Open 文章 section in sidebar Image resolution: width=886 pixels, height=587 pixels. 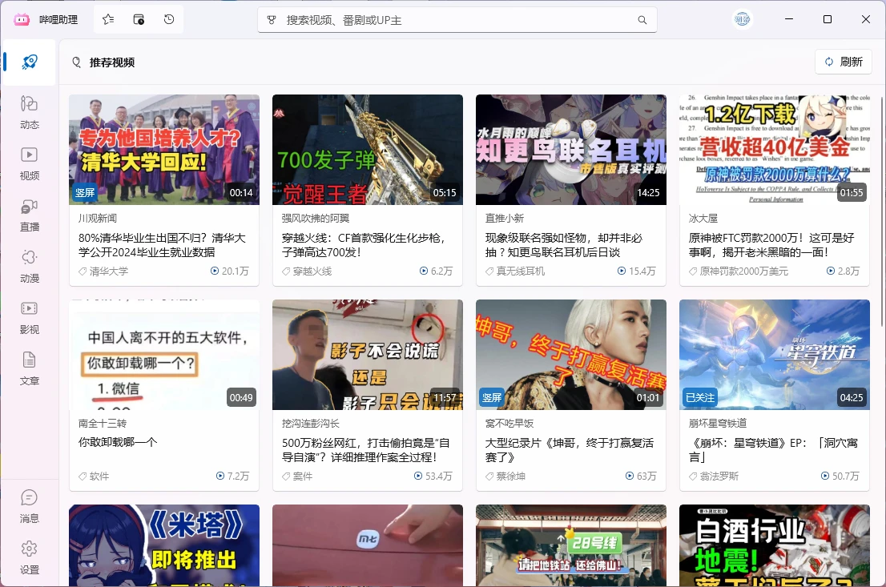(30, 369)
